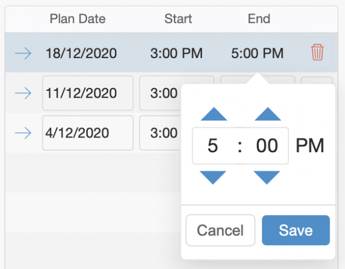Increase the hour with up arrow
This screenshot has height=269, width=345.
pyautogui.click(x=214, y=114)
